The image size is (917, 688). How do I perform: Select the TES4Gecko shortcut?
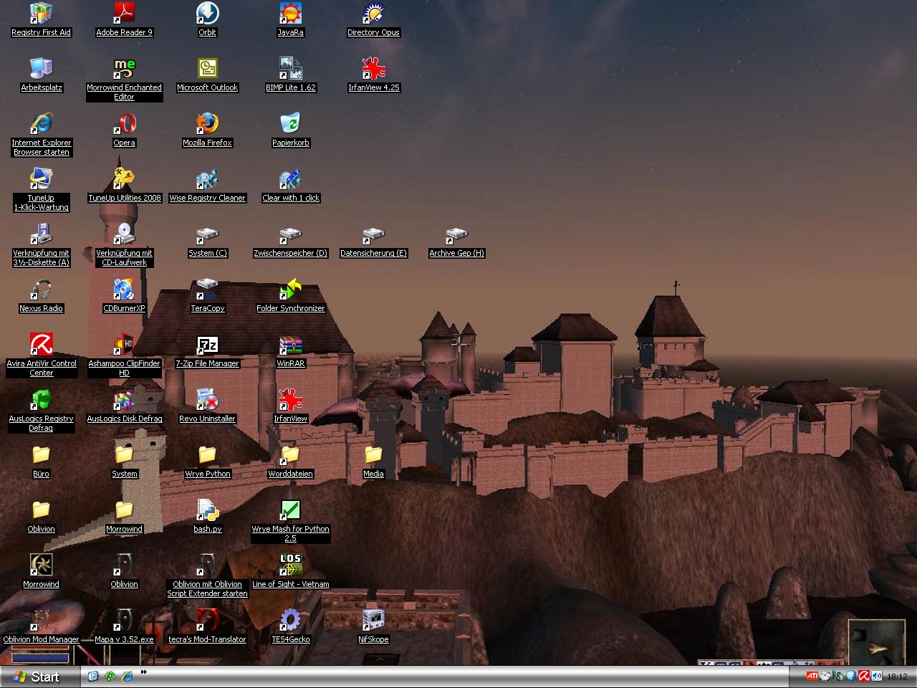[x=290, y=621]
